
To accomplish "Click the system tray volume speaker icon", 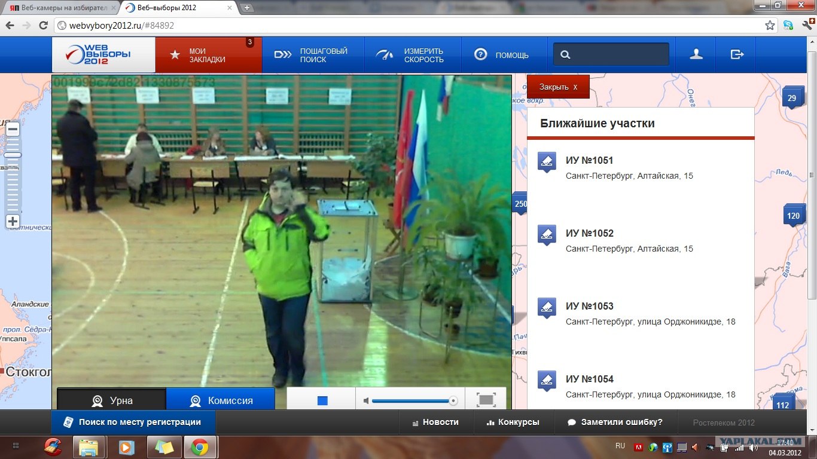I will (753, 447).
